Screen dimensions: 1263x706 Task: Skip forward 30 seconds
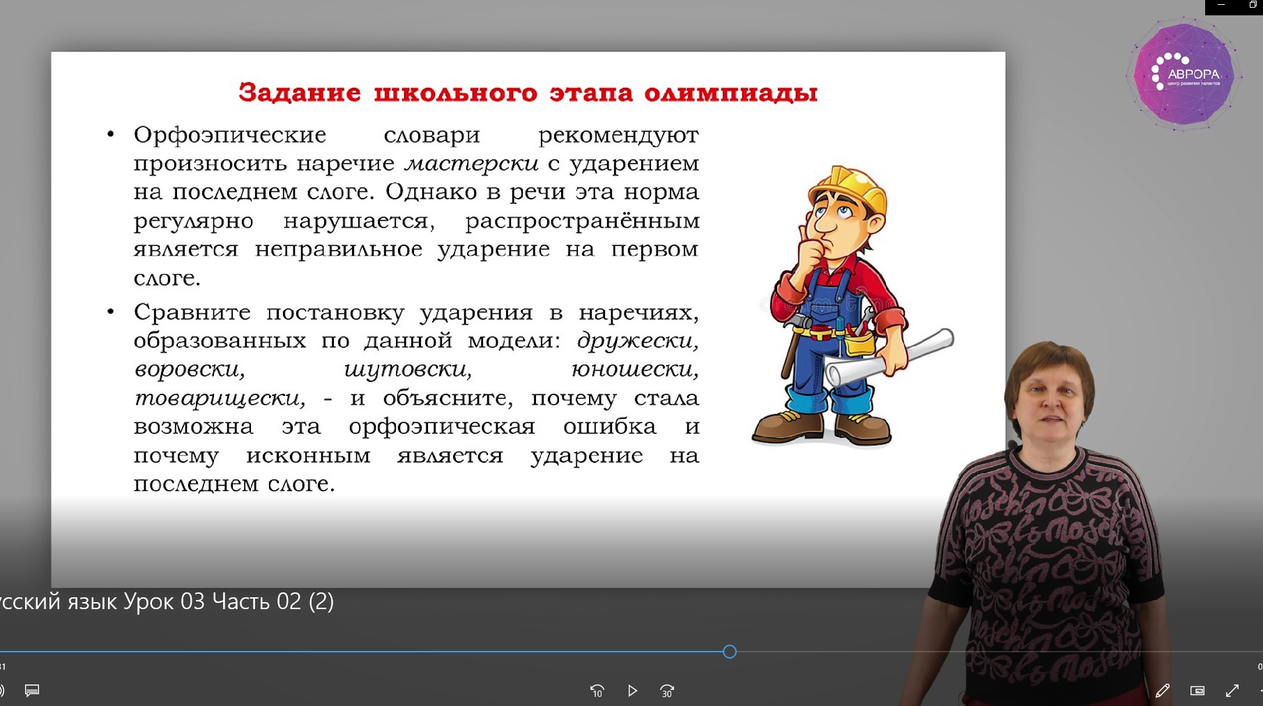tap(667, 691)
